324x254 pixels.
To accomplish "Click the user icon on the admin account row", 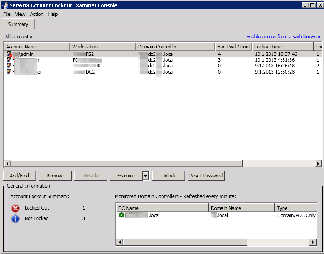I will pos(9,54).
